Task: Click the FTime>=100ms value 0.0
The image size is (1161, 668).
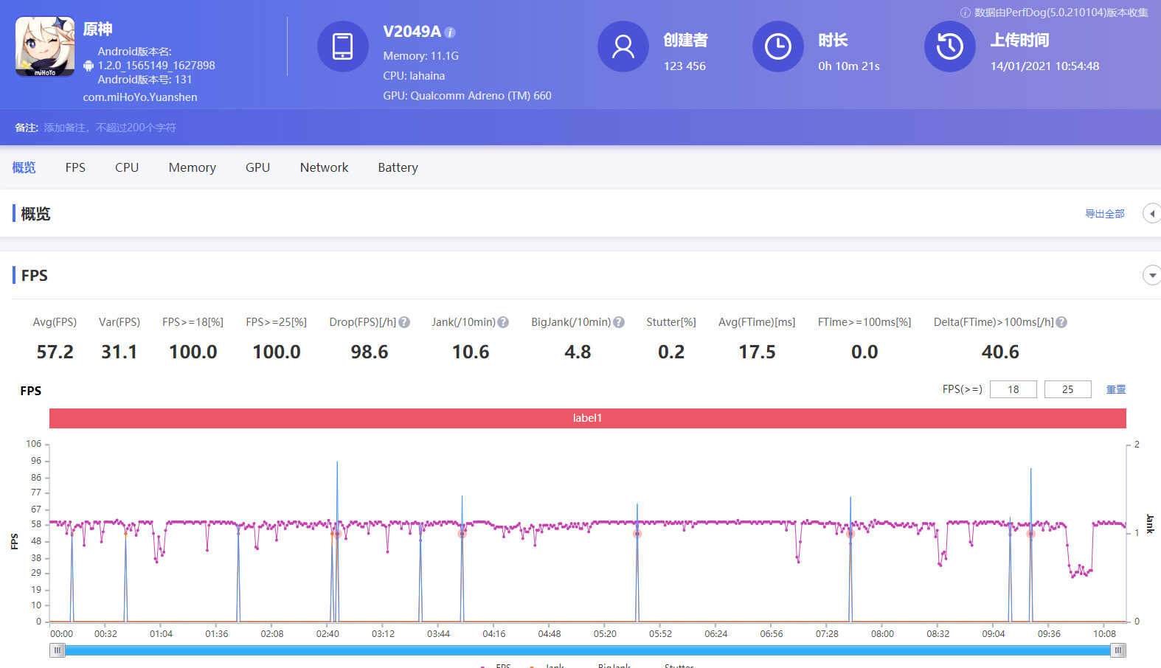Action: point(864,352)
